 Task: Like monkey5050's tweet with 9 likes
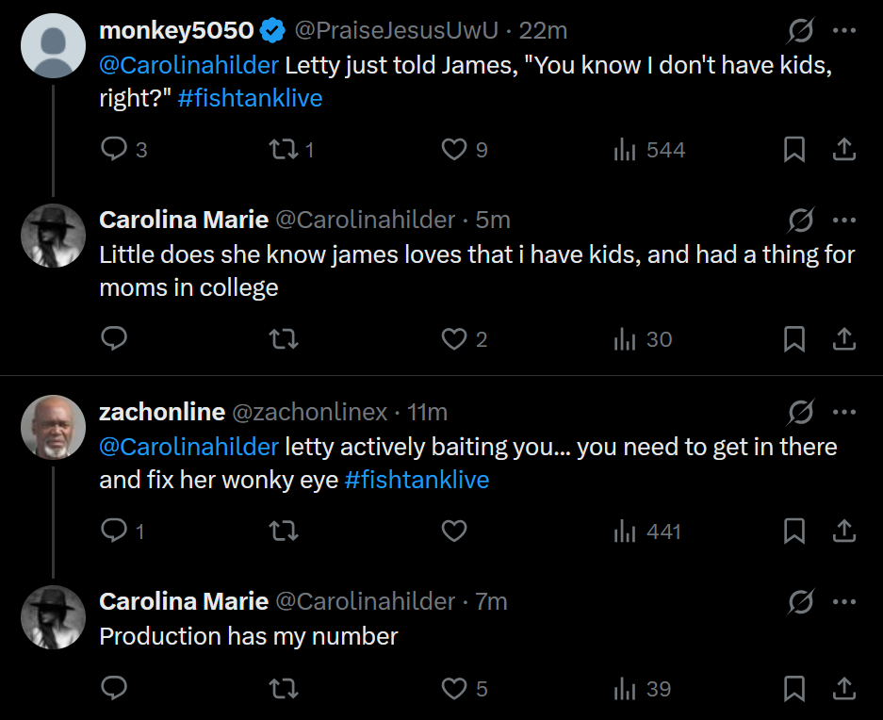click(454, 149)
